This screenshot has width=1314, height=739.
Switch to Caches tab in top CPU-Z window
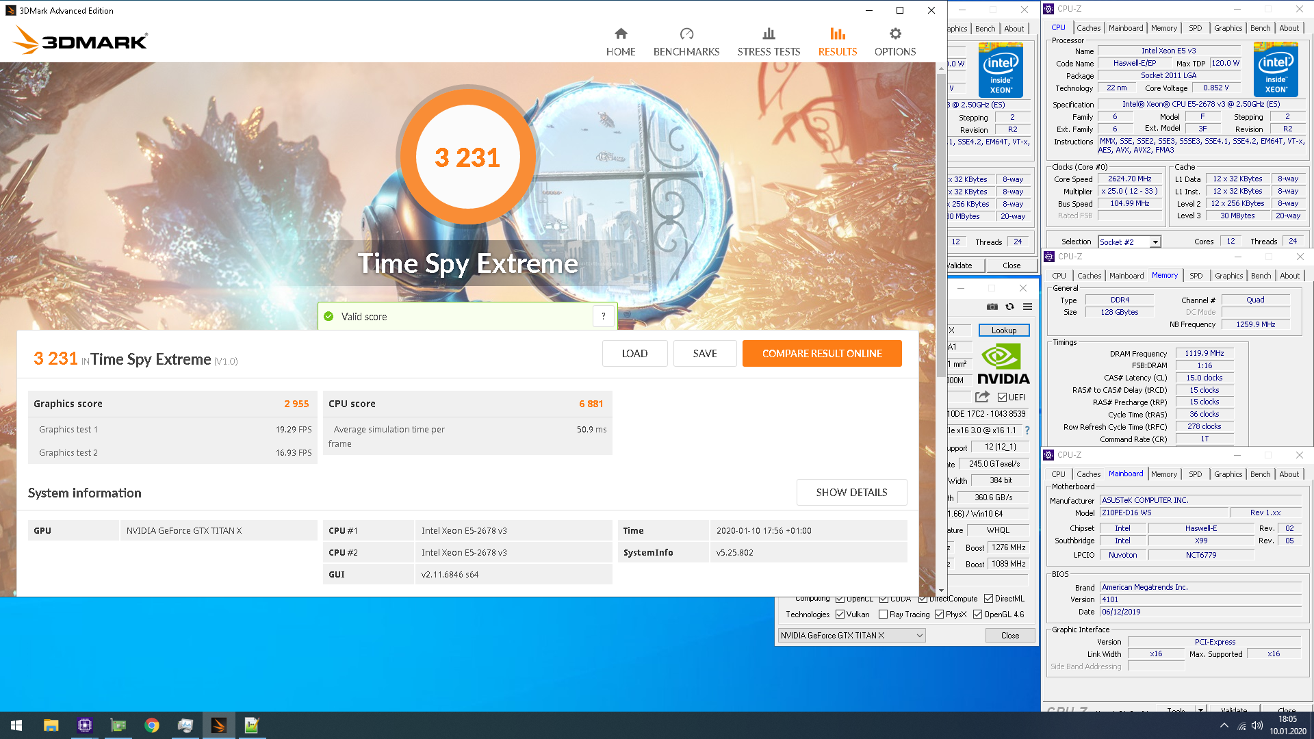(1088, 28)
